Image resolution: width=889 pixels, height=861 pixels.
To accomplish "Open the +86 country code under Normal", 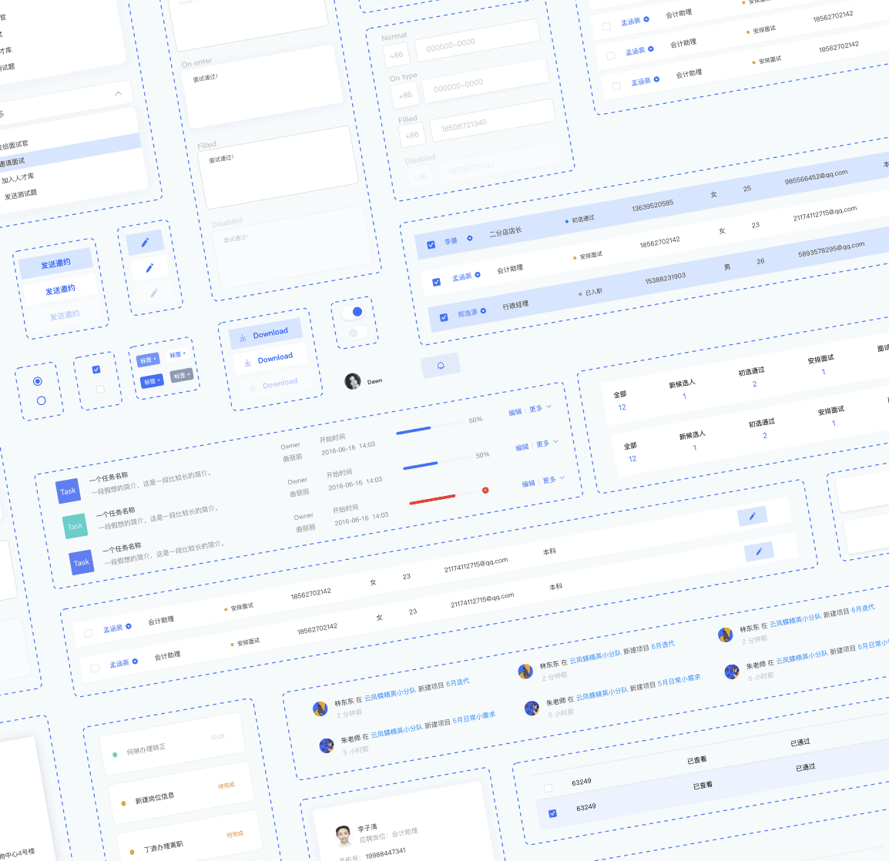I will click(396, 55).
